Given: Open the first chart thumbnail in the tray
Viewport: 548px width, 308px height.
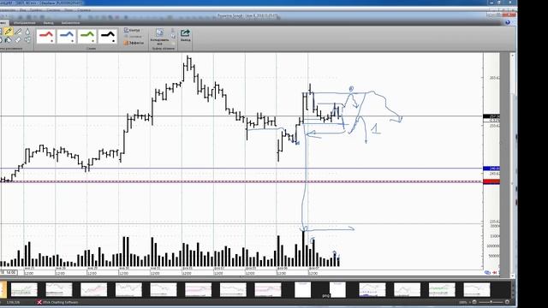Looking at the screenshot, I should 24,290.
